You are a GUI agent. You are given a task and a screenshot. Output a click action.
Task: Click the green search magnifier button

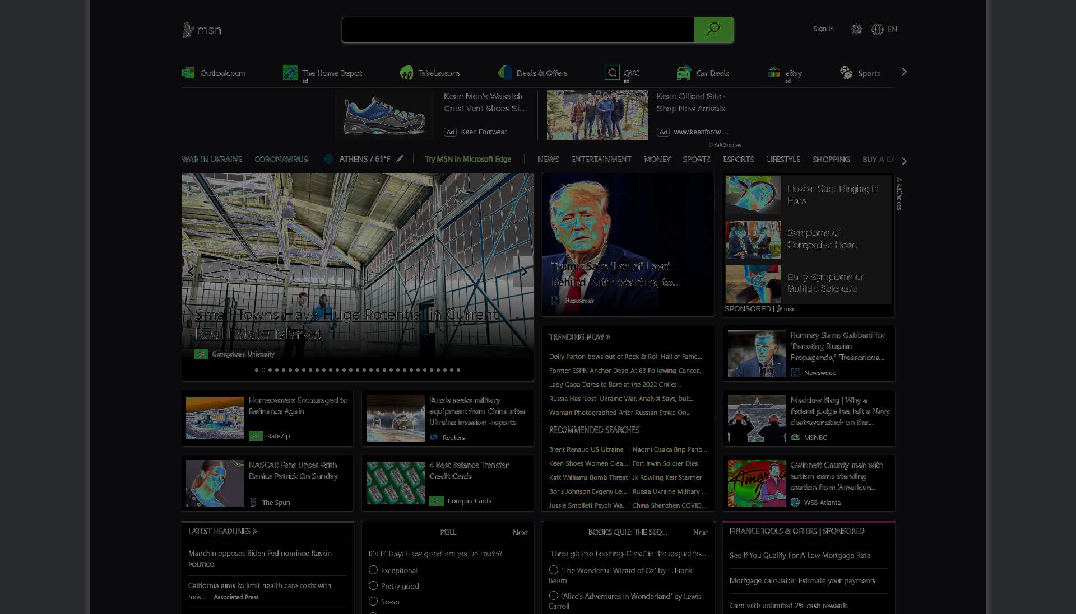[x=713, y=30]
